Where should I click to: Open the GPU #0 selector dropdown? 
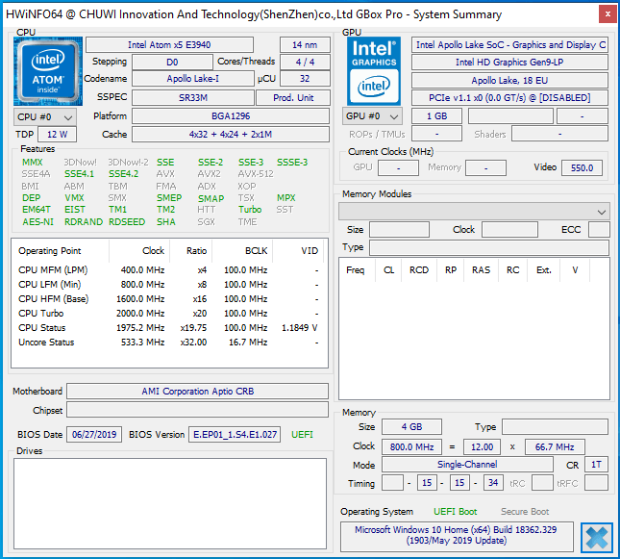372,116
